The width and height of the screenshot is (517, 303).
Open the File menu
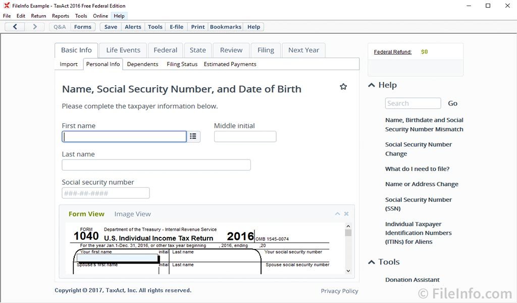7,16
